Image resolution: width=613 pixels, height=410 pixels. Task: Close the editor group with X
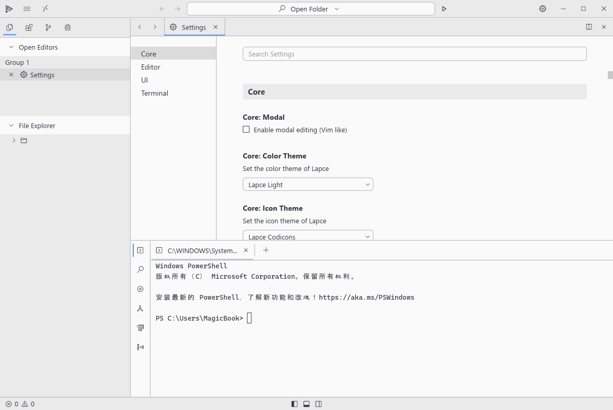click(604, 27)
